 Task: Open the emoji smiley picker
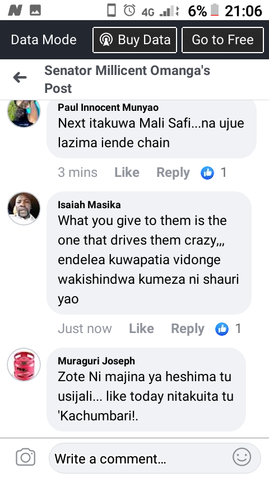242,457
